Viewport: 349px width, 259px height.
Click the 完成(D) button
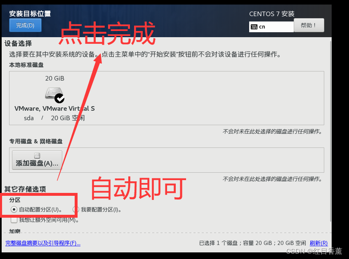tap(25, 25)
